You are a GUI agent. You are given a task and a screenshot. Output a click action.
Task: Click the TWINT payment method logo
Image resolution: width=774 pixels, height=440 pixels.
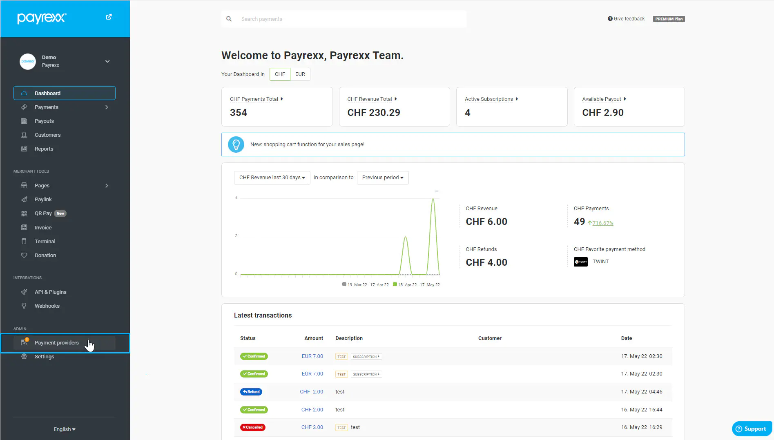tap(580, 262)
